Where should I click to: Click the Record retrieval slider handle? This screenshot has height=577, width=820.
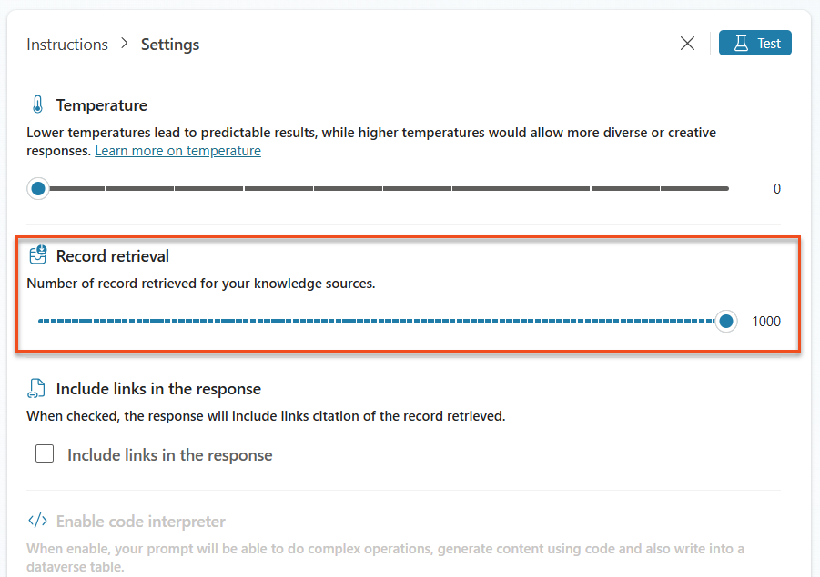click(725, 321)
